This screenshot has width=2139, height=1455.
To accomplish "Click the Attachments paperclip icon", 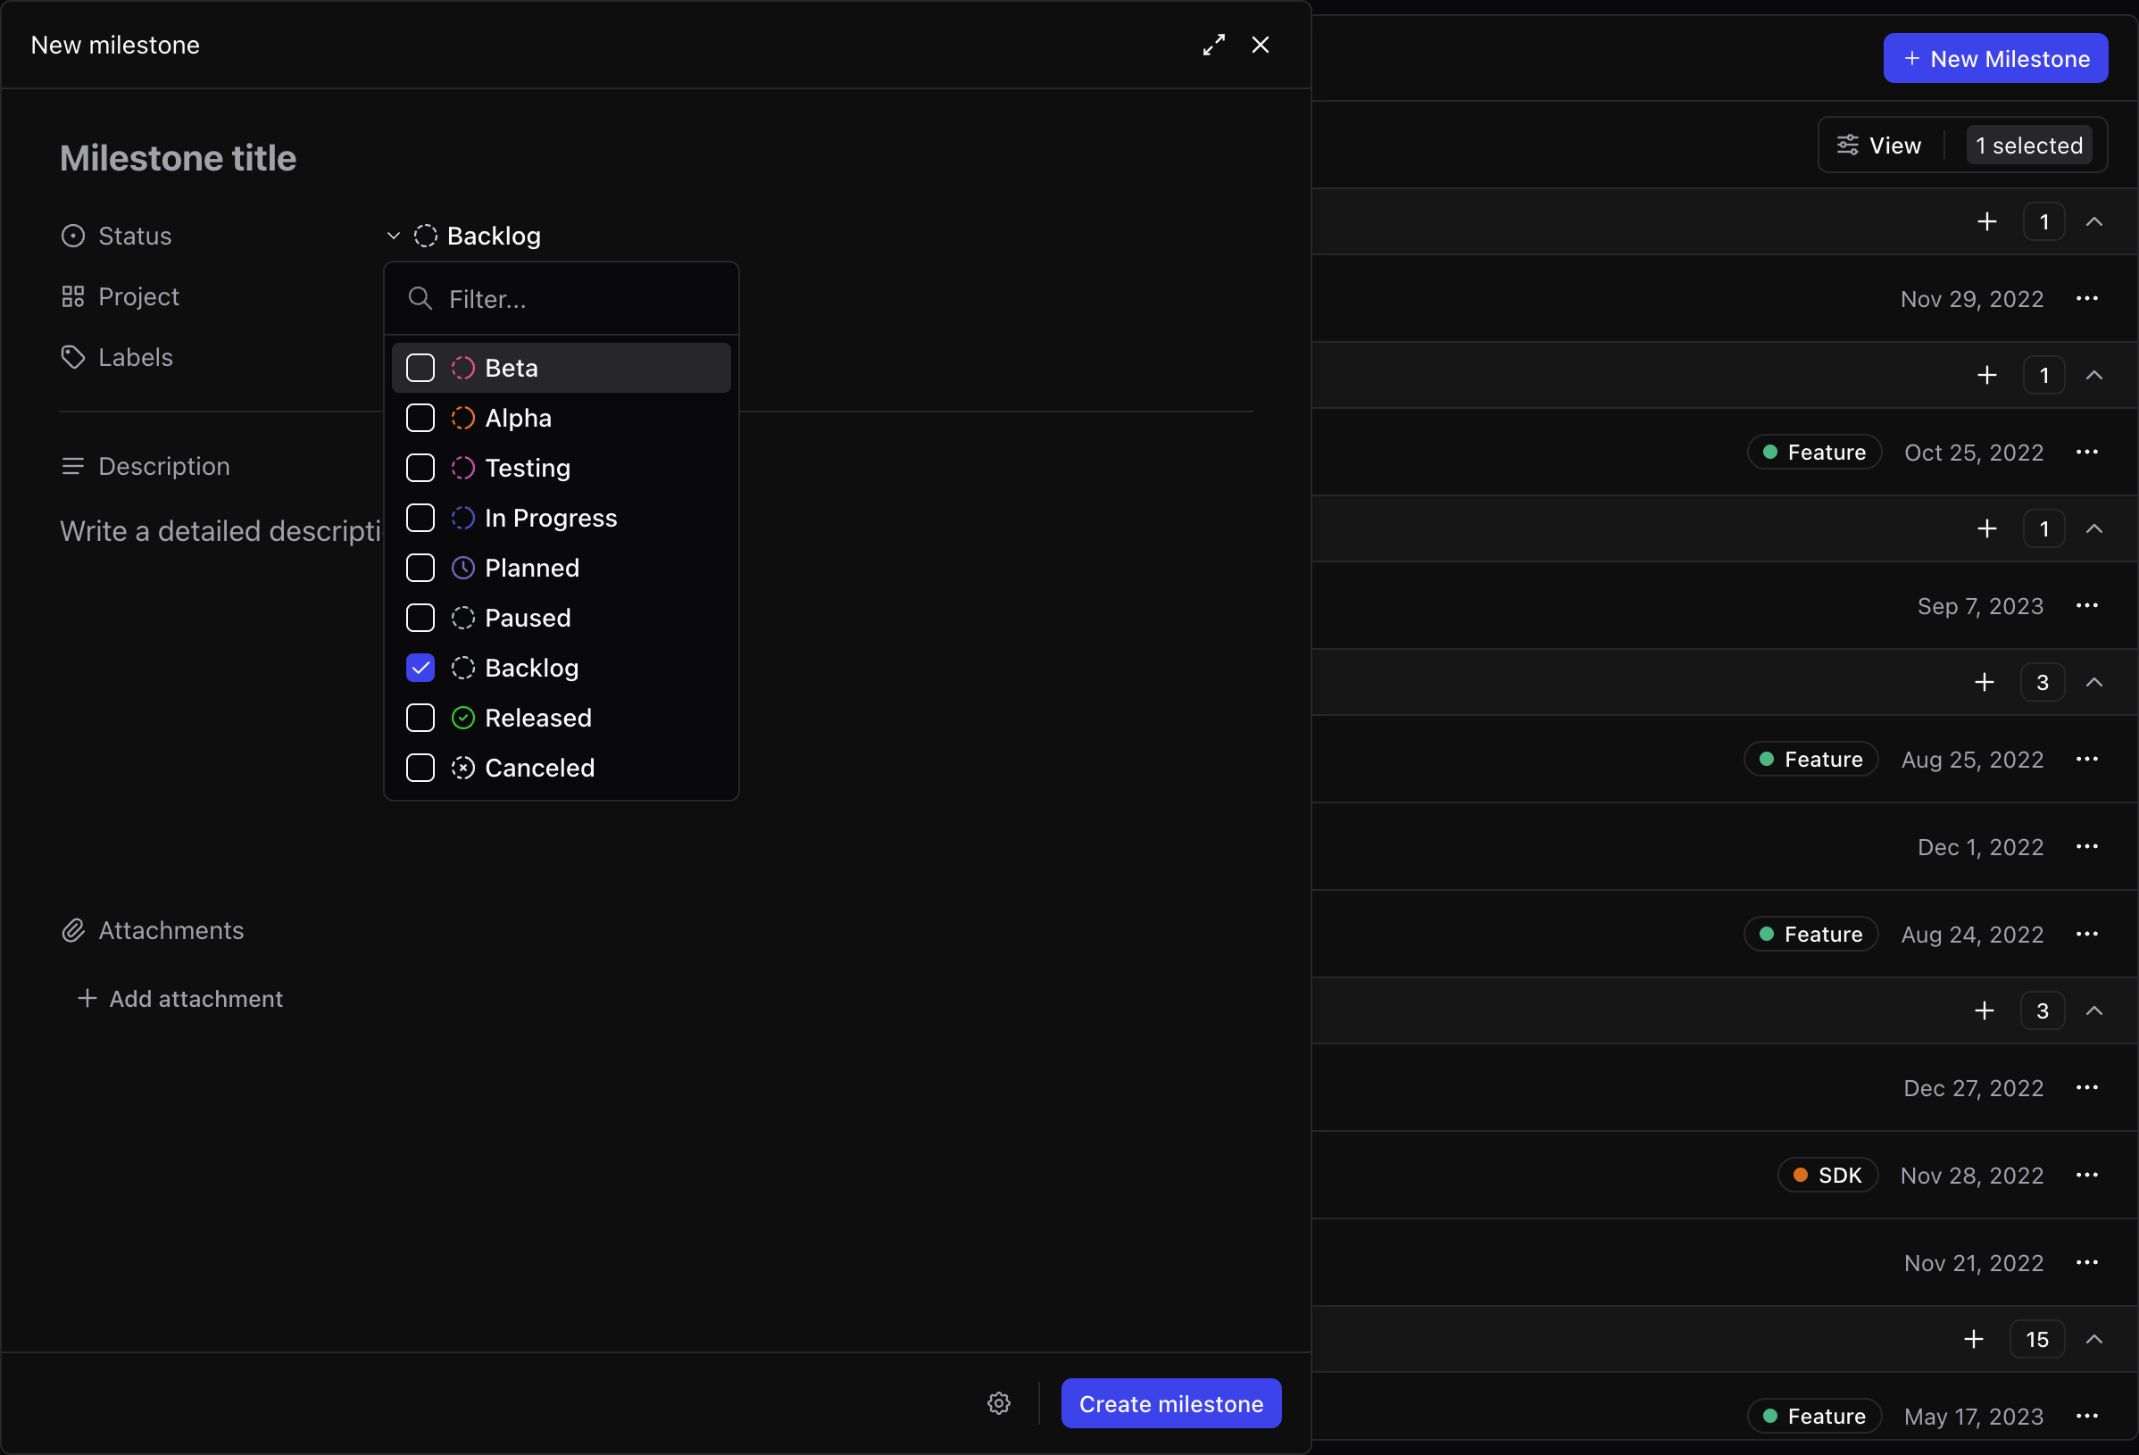I will [x=73, y=930].
